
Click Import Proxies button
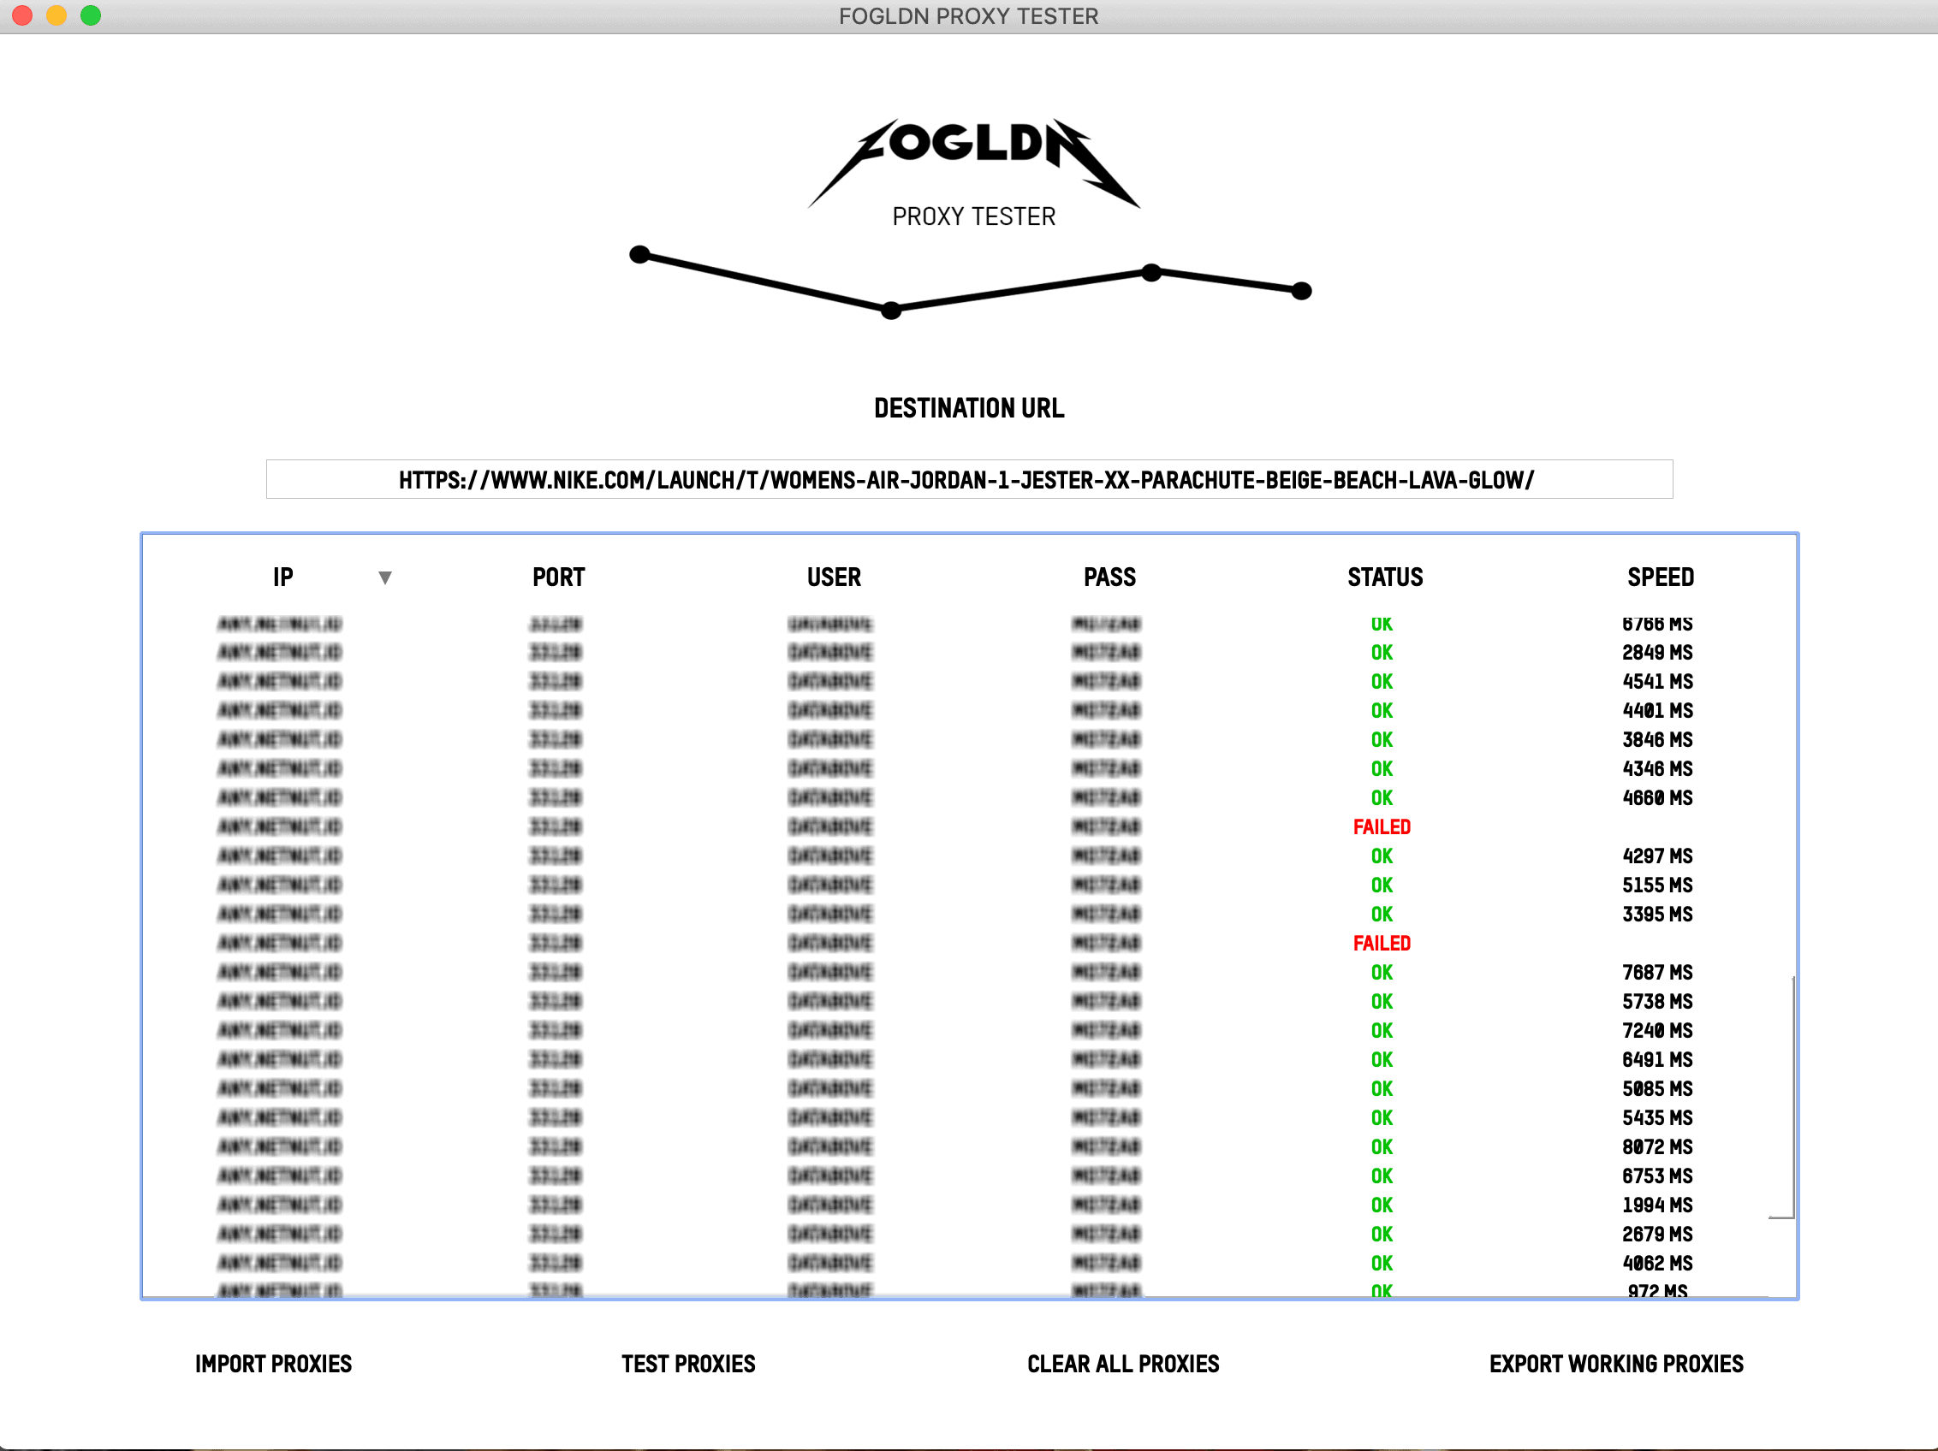coord(273,1364)
